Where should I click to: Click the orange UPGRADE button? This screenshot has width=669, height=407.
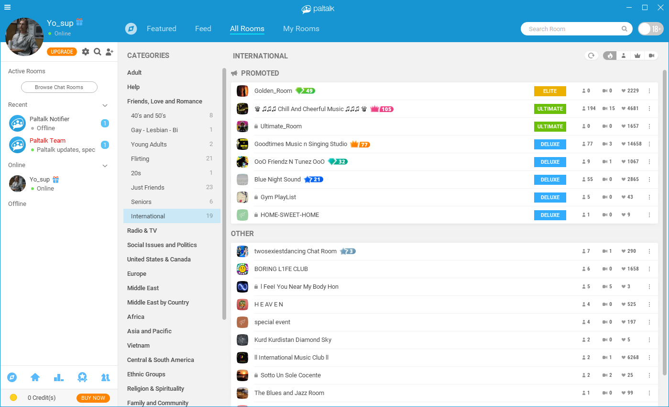(x=62, y=52)
